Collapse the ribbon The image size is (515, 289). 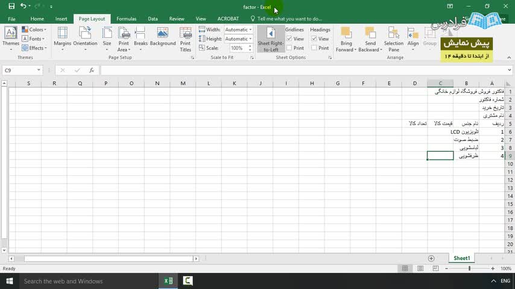coord(509,57)
